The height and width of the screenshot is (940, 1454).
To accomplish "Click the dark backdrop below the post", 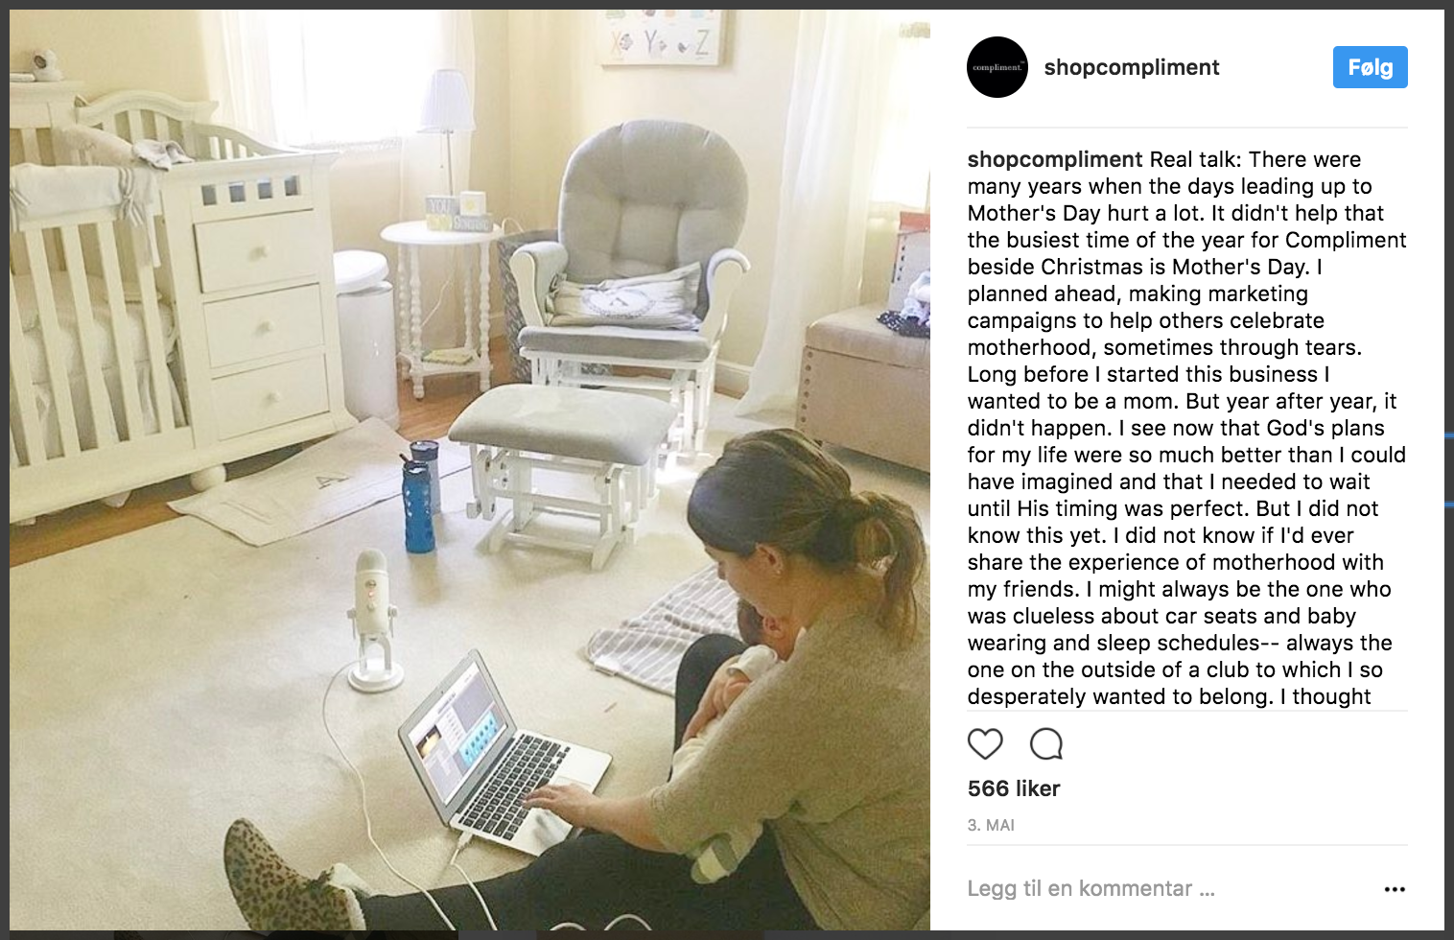I will click(x=727, y=935).
